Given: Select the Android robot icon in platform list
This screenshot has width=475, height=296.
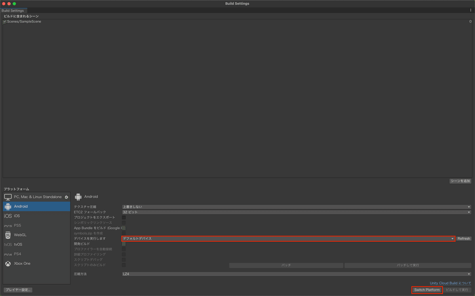Looking at the screenshot, I should [x=8, y=206].
